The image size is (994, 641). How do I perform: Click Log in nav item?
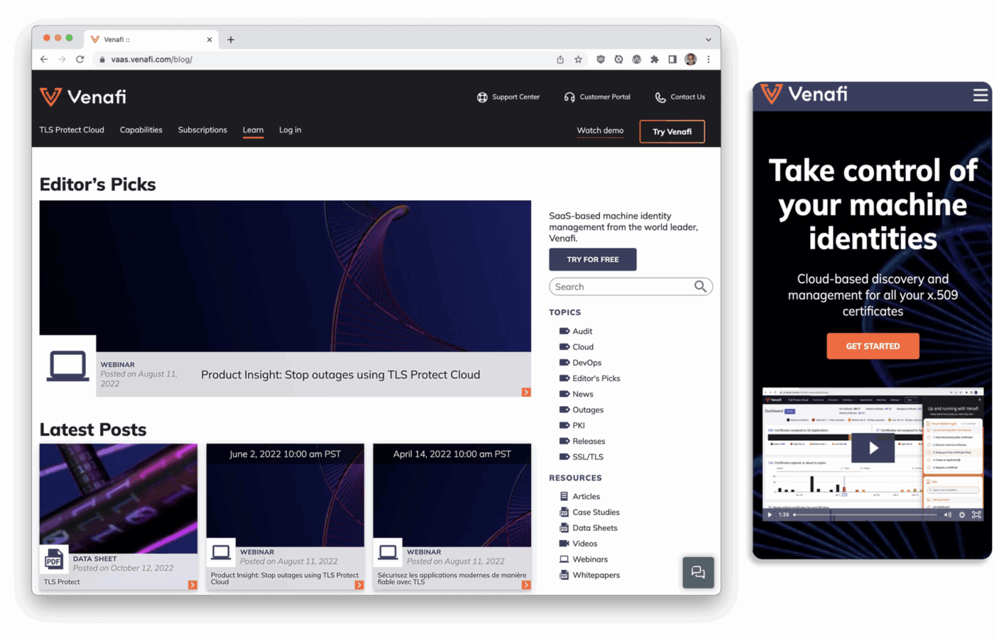click(290, 130)
